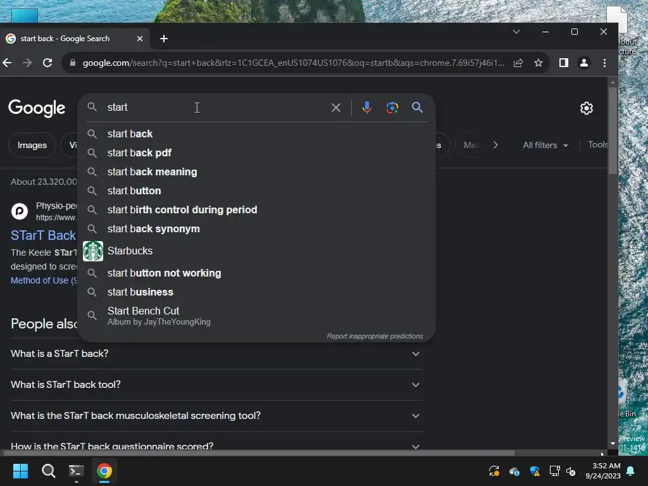This screenshot has width=648, height=486.
Task: Select 'start button not working' suggestion
Action: click(257, 273)
